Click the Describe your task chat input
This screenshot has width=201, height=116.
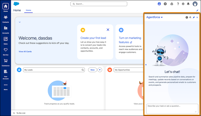point(172,109)
